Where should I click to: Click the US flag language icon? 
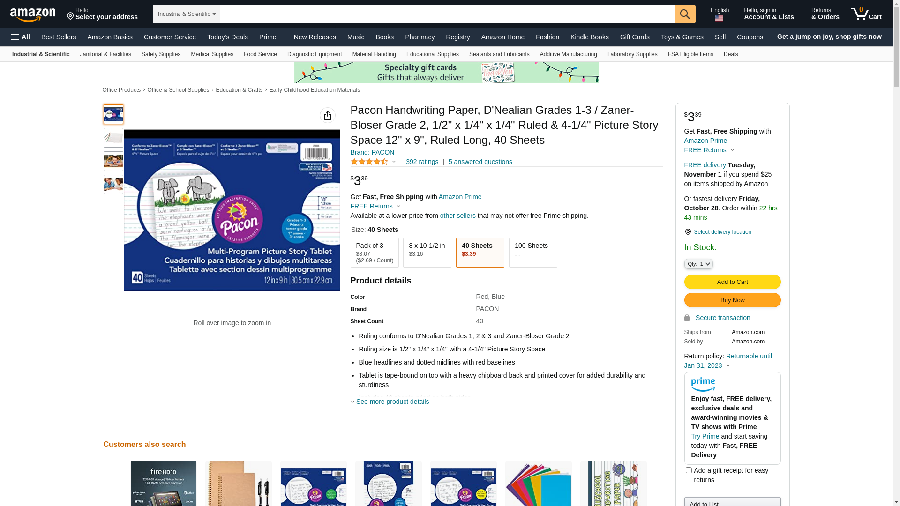[719, 18]
